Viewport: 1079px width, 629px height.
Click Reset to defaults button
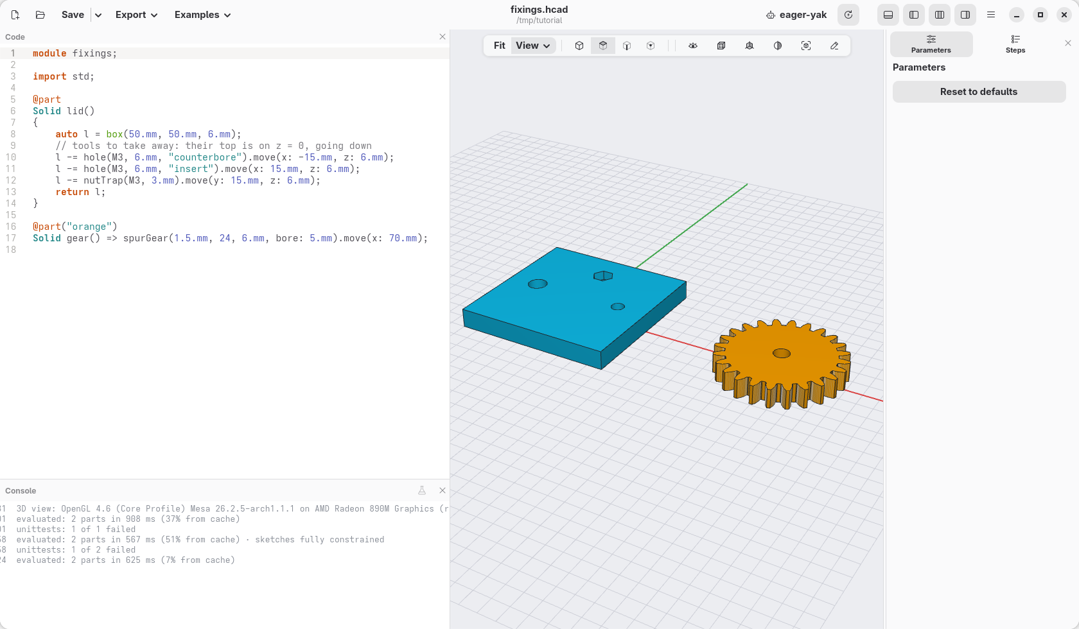point(979,92)
